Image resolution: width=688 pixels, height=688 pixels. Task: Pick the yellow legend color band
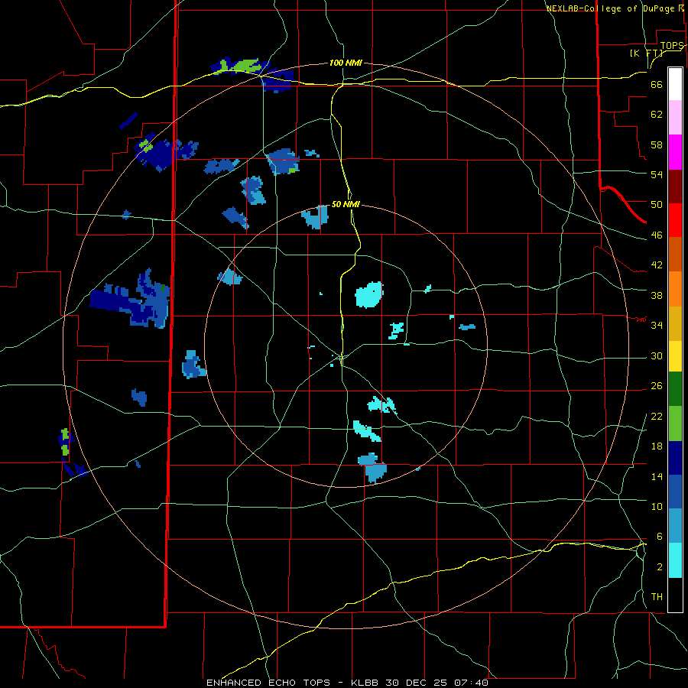675,356
